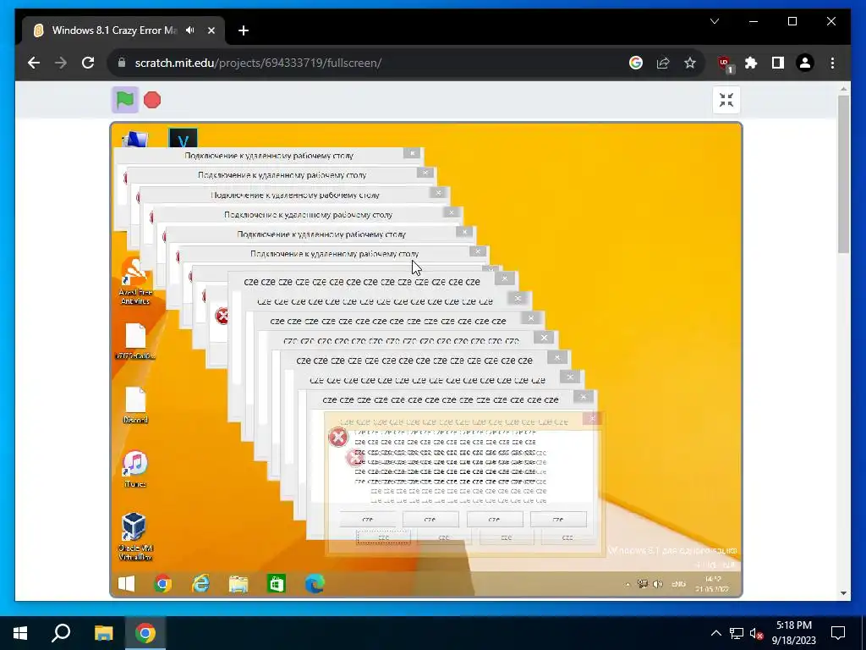
Task: Open File Explorer on Windows 8.1 taskbar
Action: point(238,584)
